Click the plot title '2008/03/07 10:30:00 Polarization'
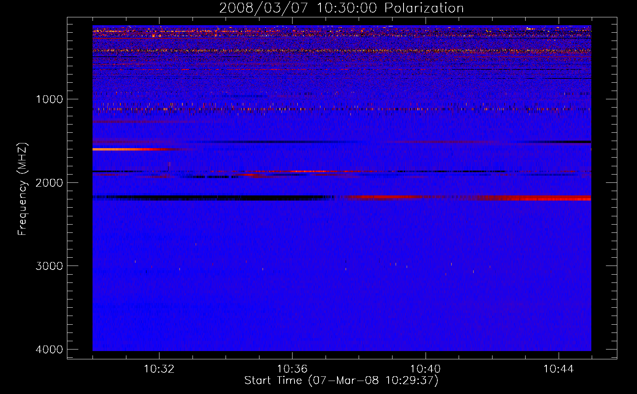Image resolution: width=637 pixels, height=394 pixels. pyautogui.click(x=341, y=8)
